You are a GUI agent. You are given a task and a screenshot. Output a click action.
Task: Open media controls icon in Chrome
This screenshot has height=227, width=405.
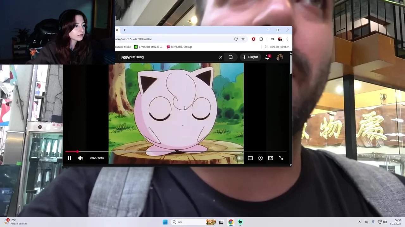[272, 39]
